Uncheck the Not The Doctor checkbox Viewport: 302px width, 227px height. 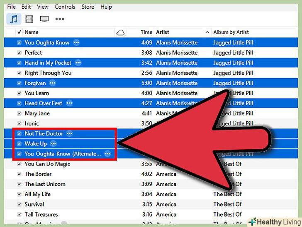(x=19, y=133)
